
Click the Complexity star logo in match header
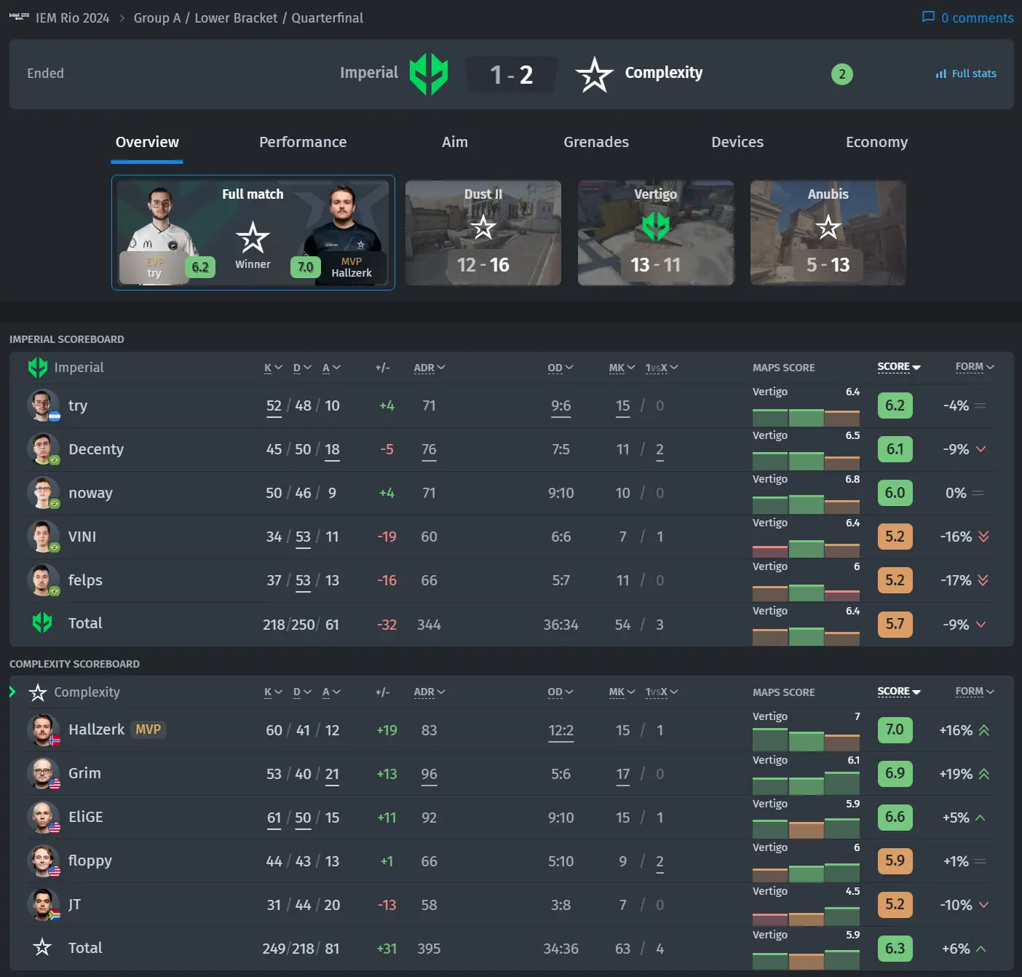[594, 74]
